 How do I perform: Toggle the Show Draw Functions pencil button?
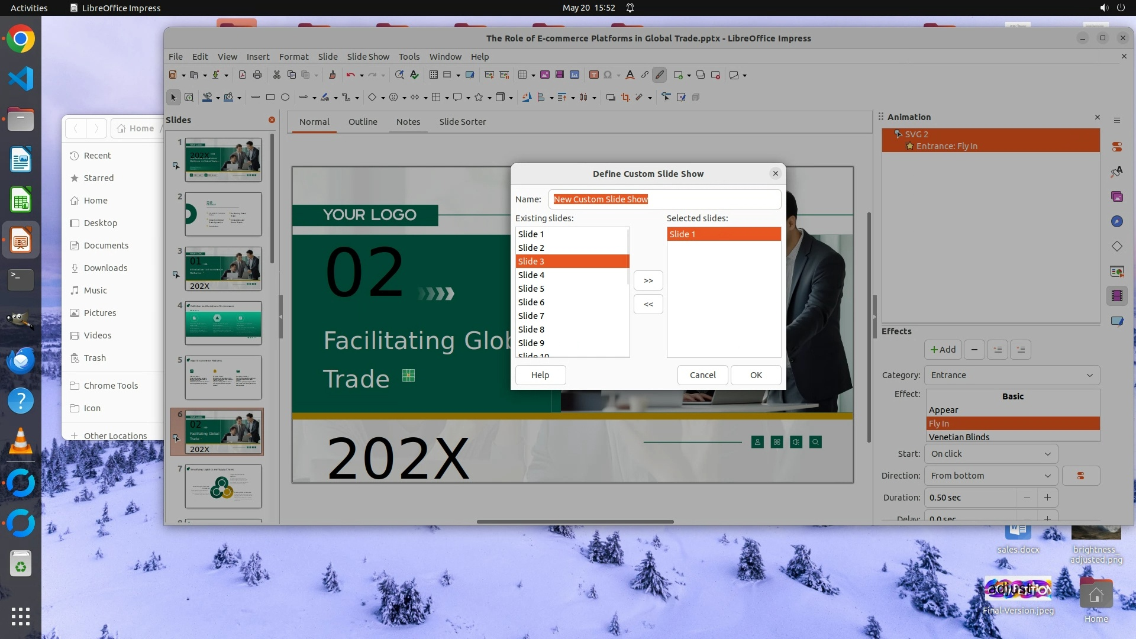[x=660, y=75]
